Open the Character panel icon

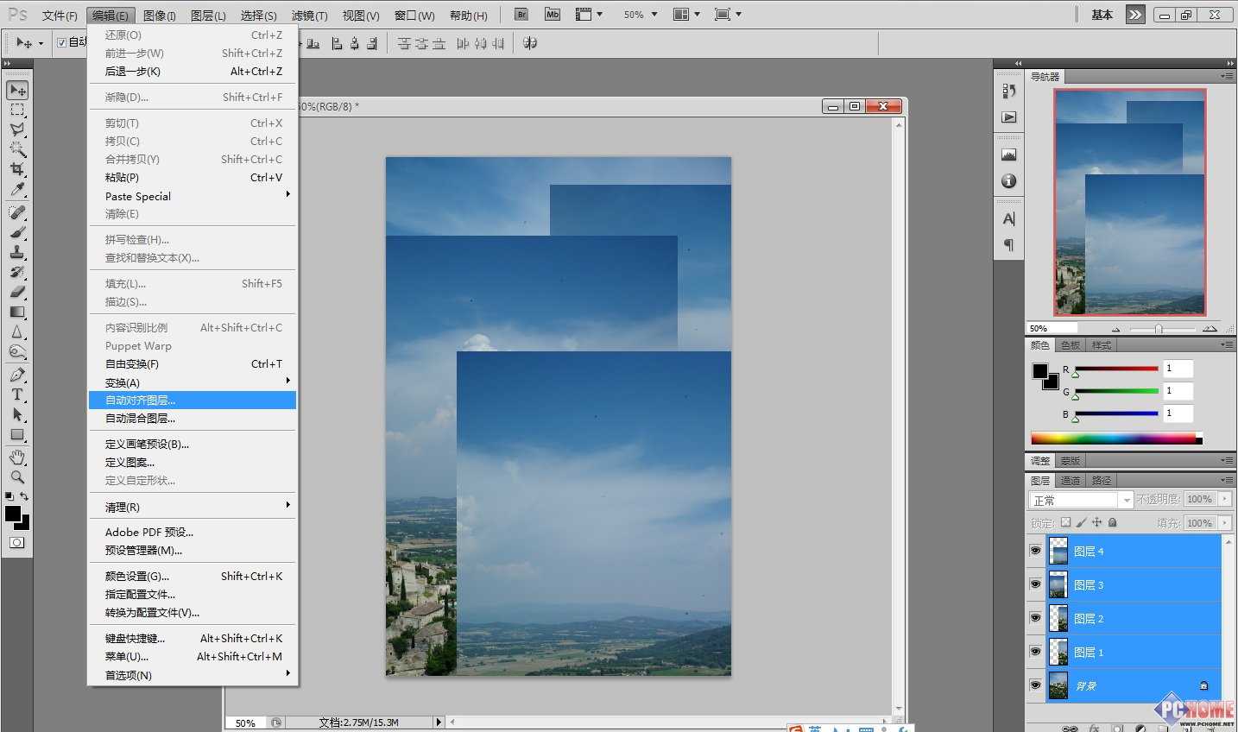click(1008, 219)
